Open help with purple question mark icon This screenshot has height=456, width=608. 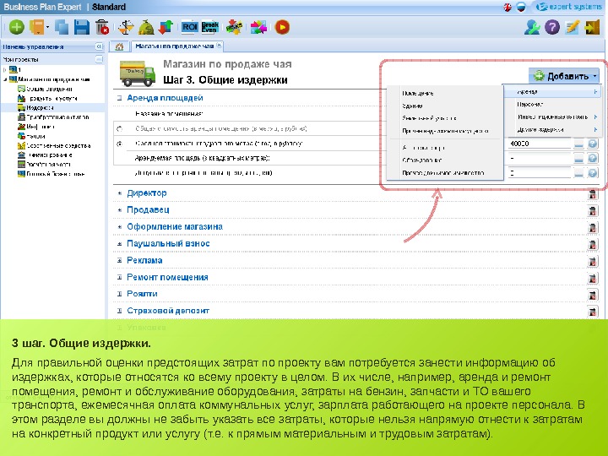[x=552, y=27]
